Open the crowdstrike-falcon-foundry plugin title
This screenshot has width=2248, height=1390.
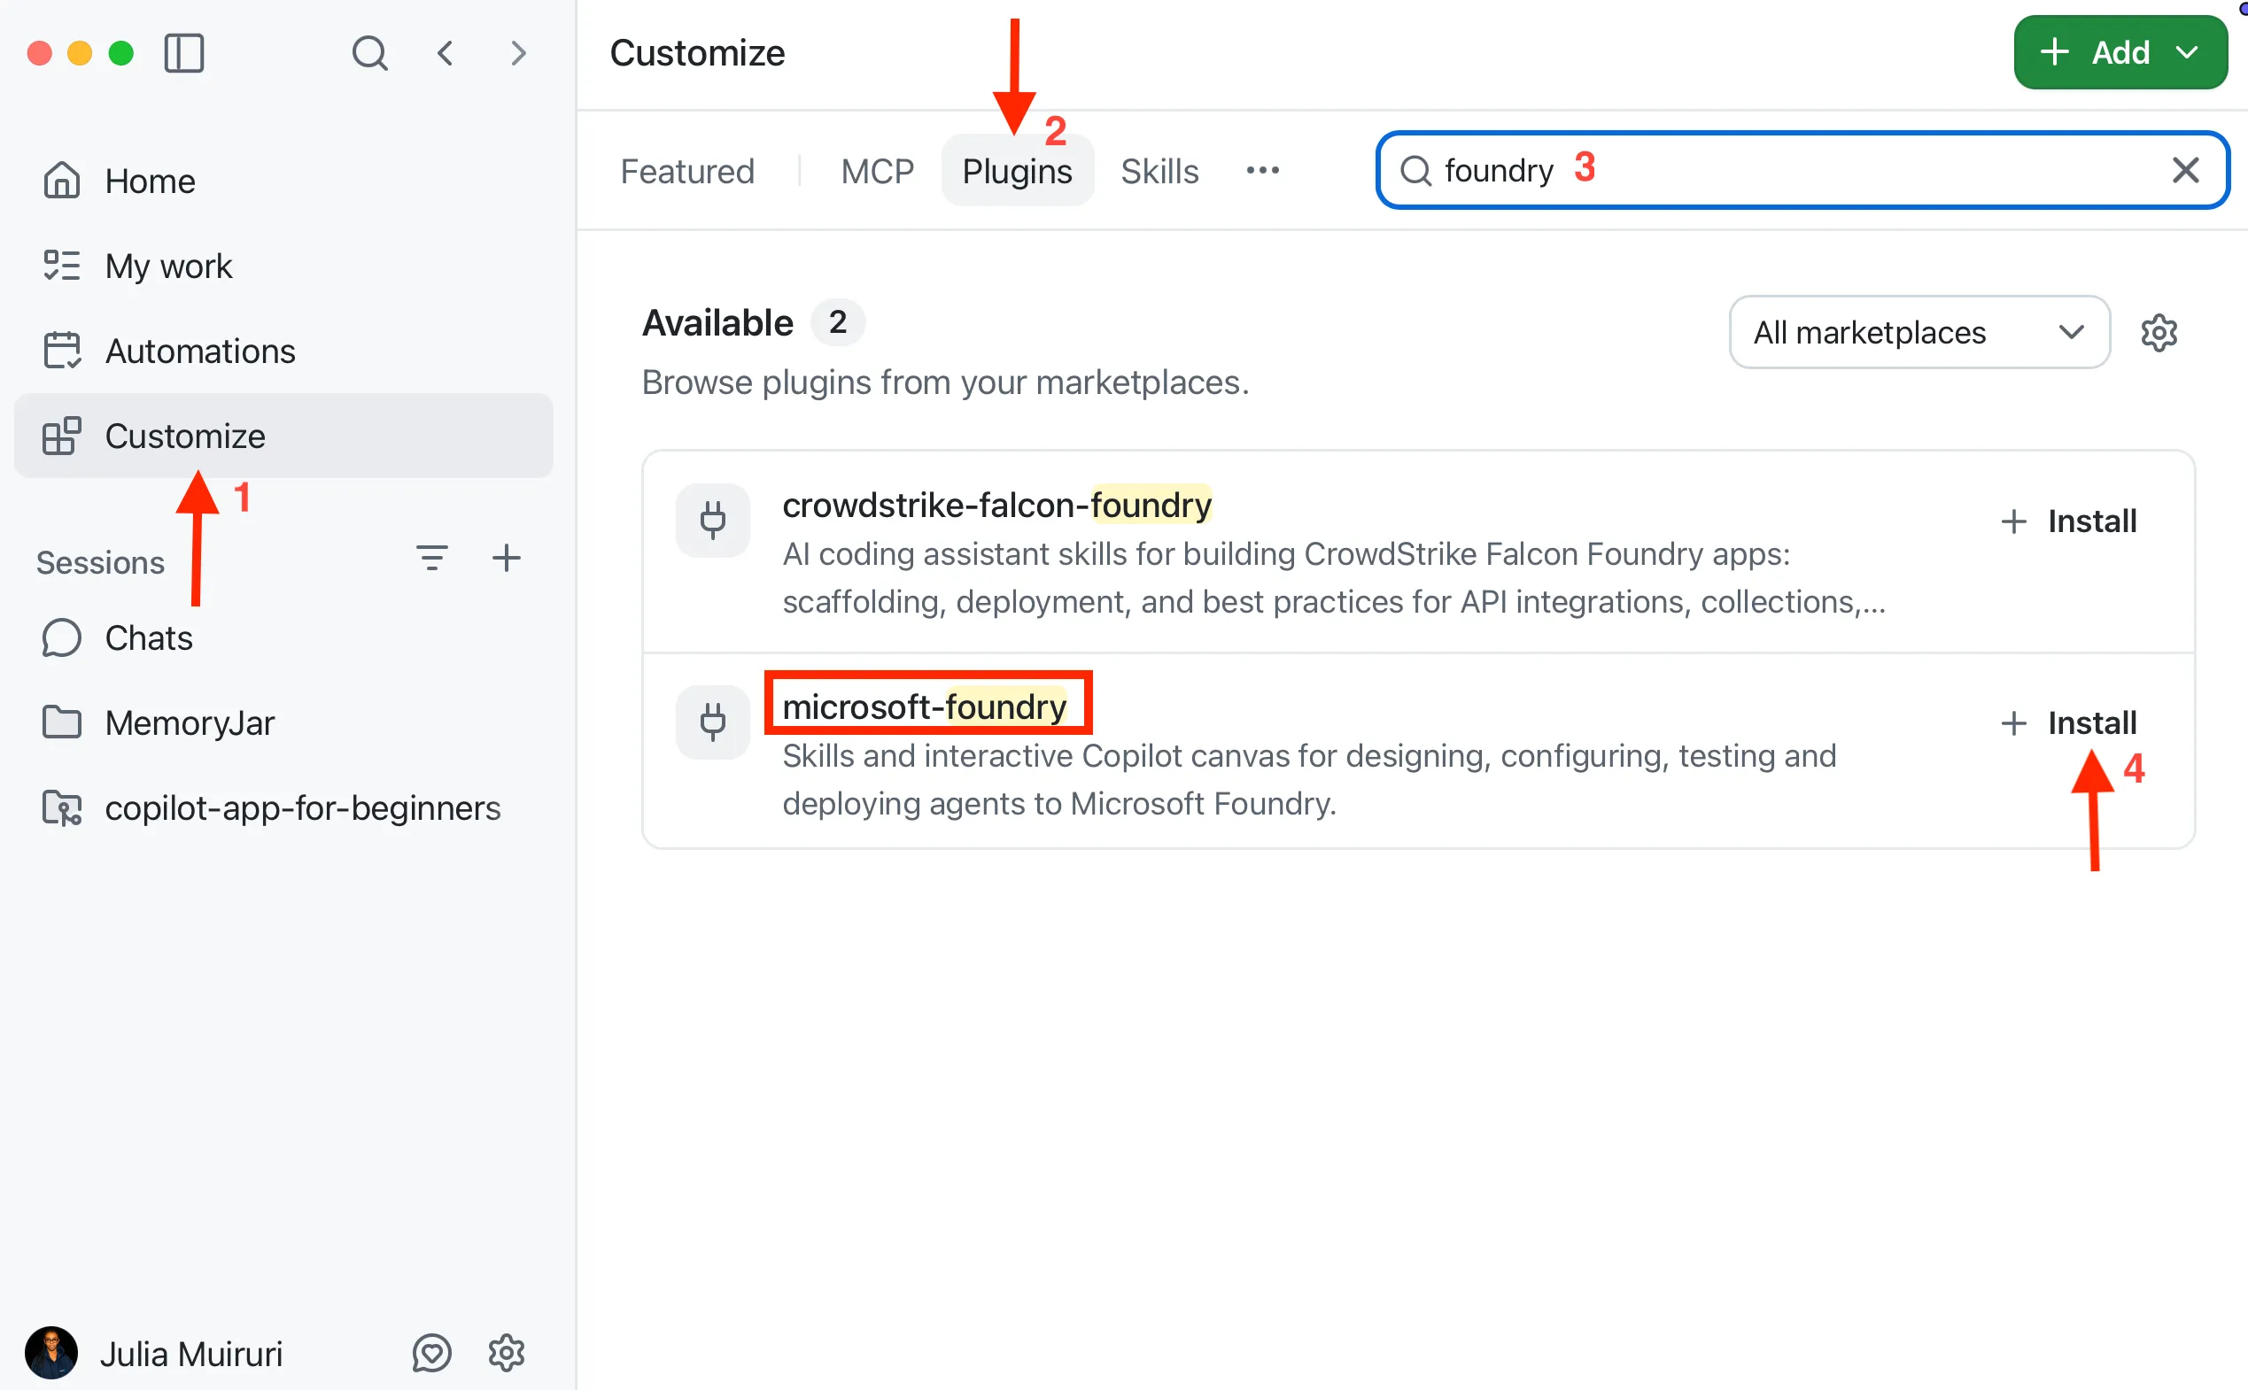coord(996,505)
